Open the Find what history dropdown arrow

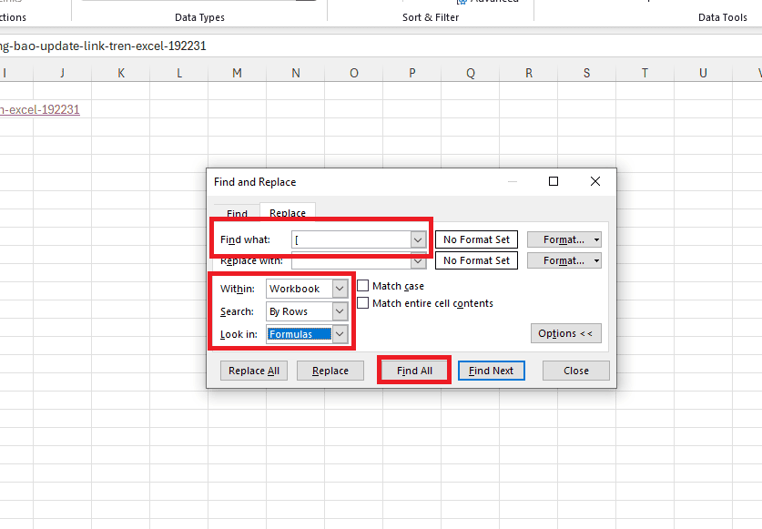point(418,239)
